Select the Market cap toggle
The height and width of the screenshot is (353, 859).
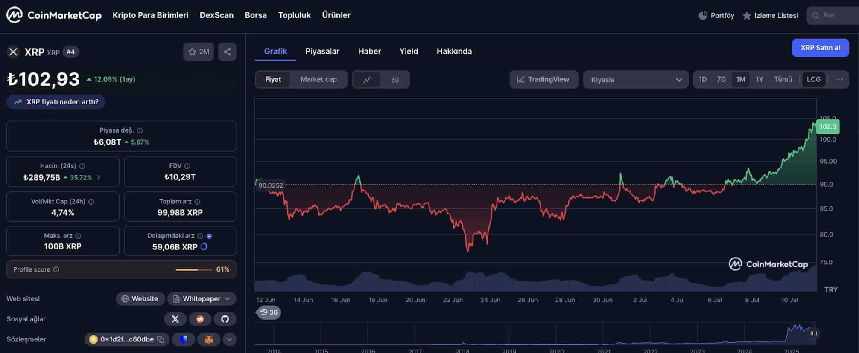pyautogui.click(x=318, y=80)
